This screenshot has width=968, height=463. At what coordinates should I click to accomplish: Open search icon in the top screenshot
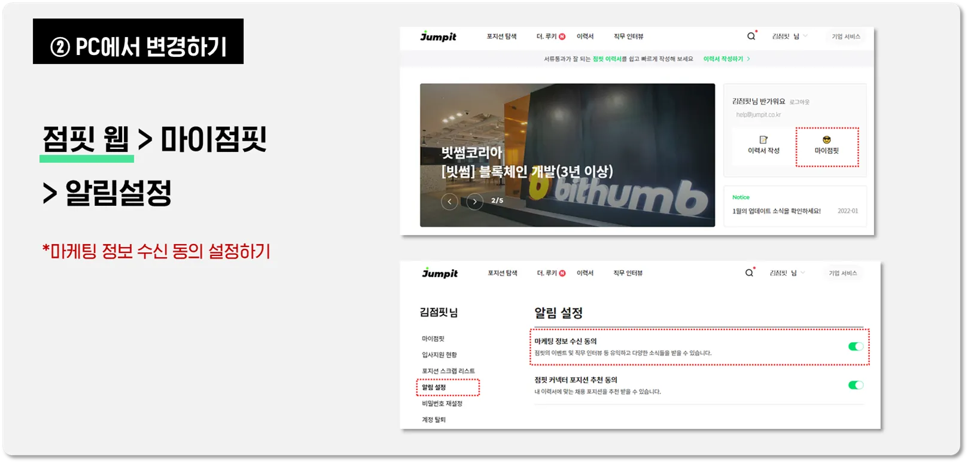(x=751, y=36)
